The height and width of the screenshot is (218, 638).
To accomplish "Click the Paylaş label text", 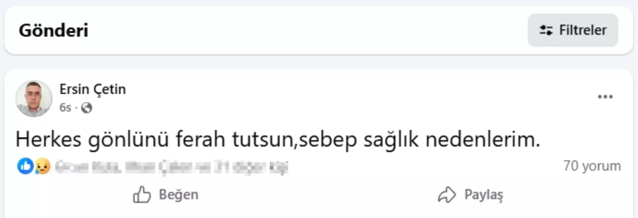I will click(x=484, y=195).
